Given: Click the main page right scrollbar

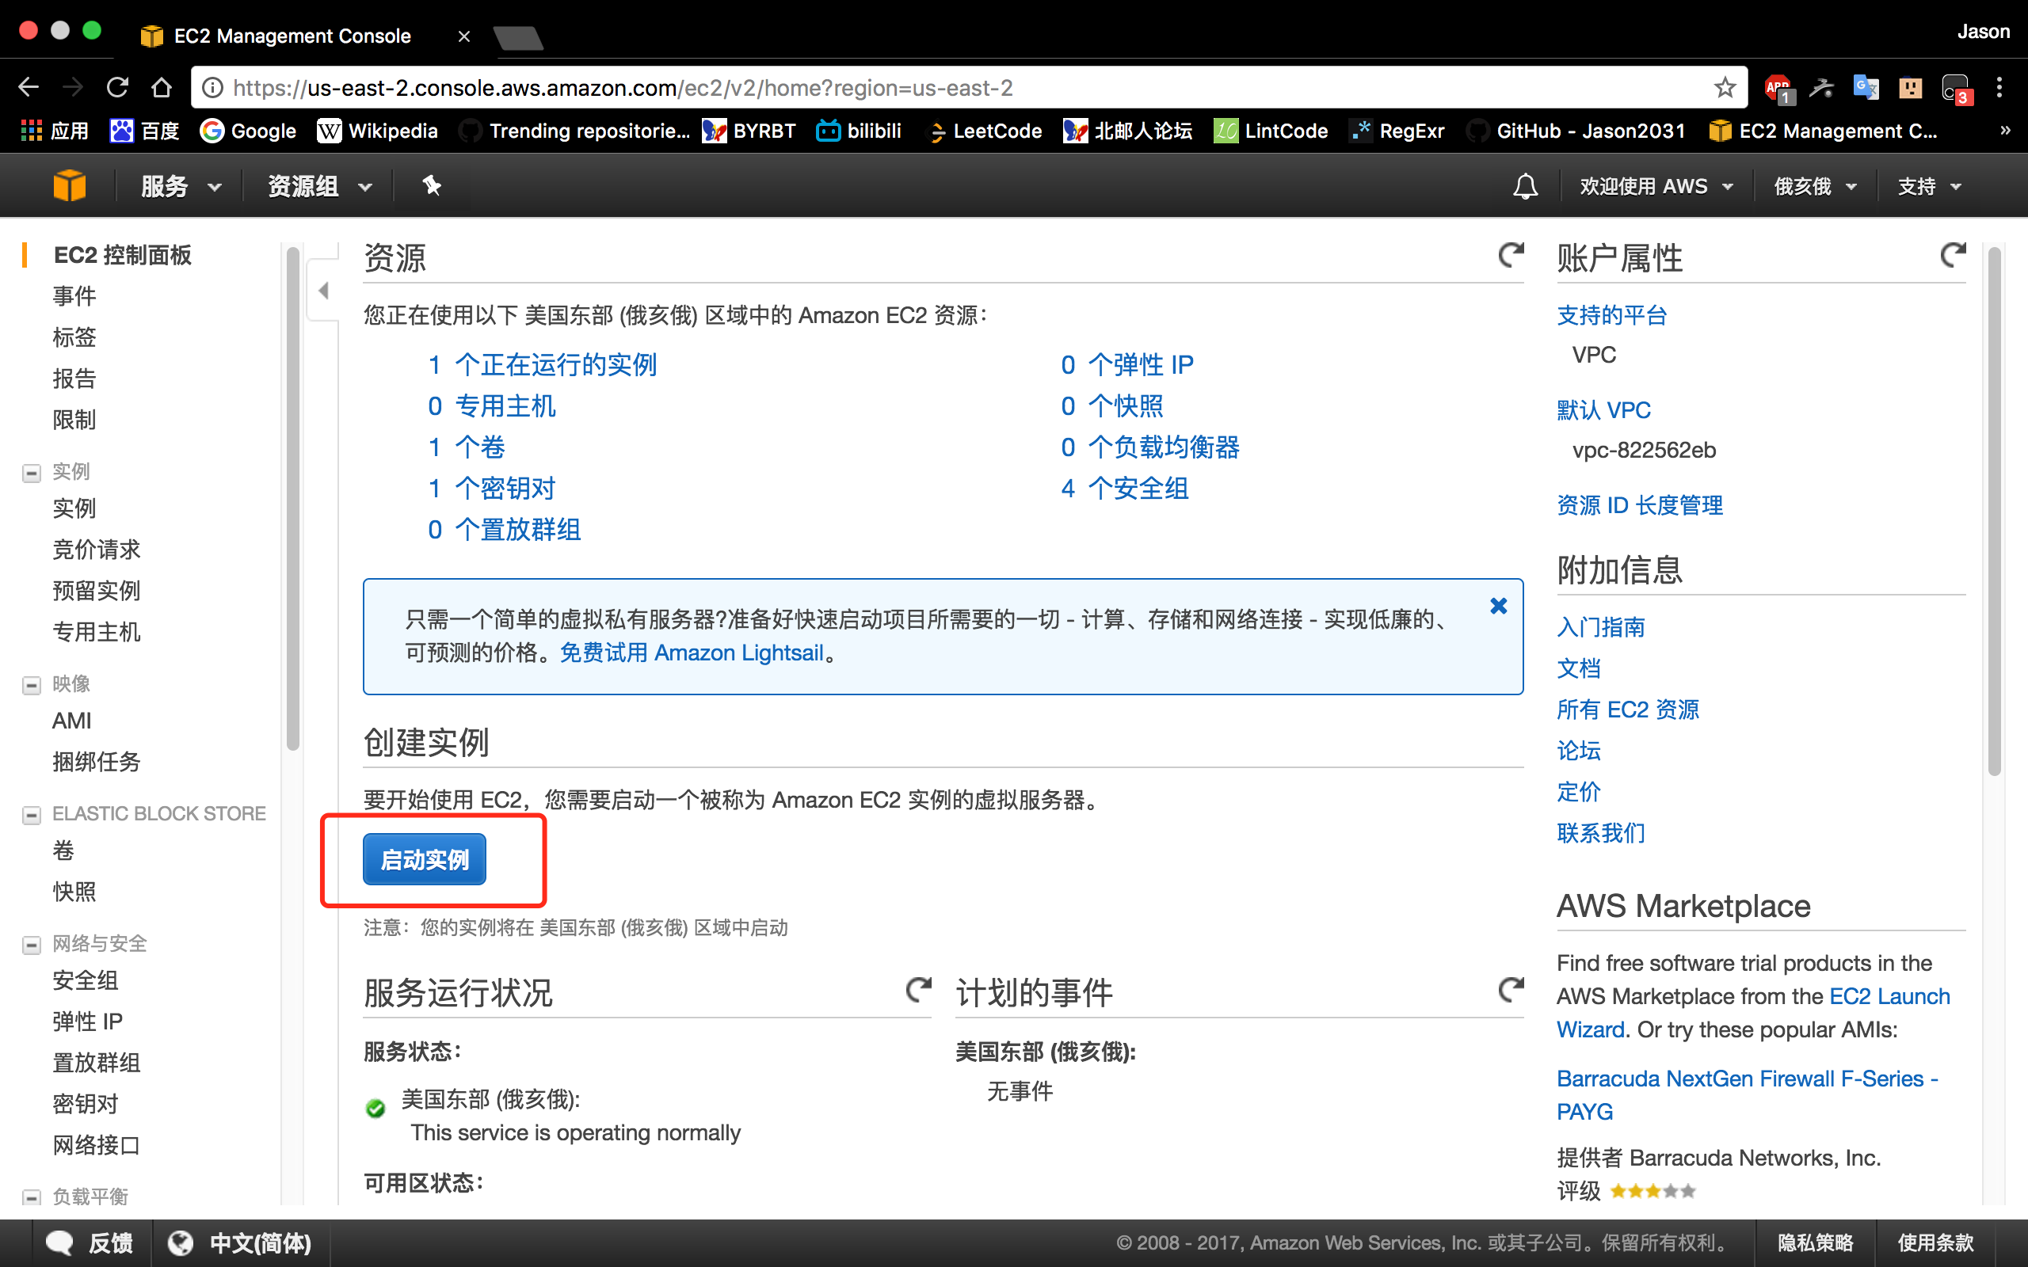Looking at the screenshot, I should tap(1995, 512).
